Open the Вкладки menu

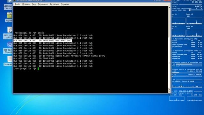(54, 4)
